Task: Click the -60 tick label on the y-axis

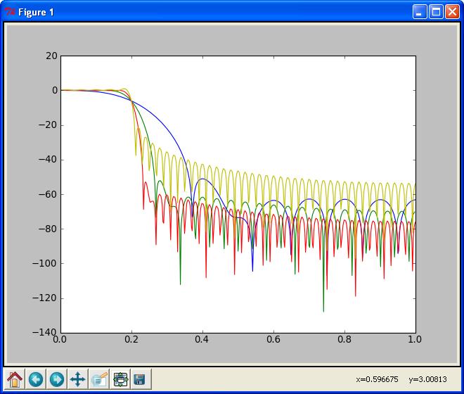Action: (x=47, y=194)
